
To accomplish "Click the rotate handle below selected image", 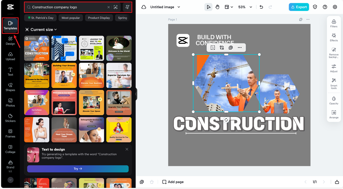I will (x=226, y=120).
